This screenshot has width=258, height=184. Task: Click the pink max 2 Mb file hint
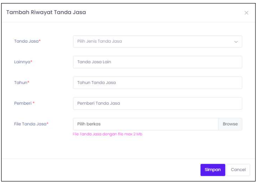108,134
